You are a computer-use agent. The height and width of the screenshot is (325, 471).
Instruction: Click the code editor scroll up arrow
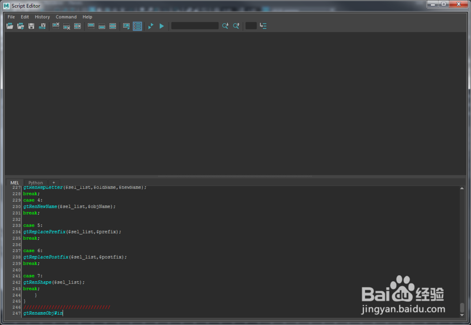click(462, 188)
